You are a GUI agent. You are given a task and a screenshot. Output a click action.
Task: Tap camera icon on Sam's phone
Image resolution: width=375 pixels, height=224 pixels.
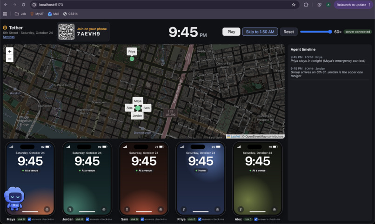click(x=161, y=209)
